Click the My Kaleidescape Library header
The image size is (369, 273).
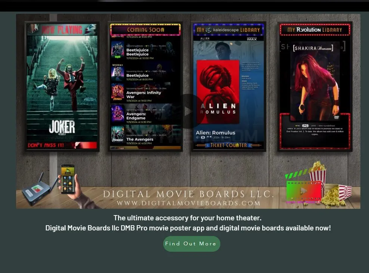pyautogui.click(x=228, y=30)
